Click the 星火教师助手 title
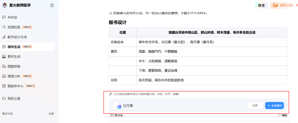Viewport: 298px width, 123px height. 20,5
